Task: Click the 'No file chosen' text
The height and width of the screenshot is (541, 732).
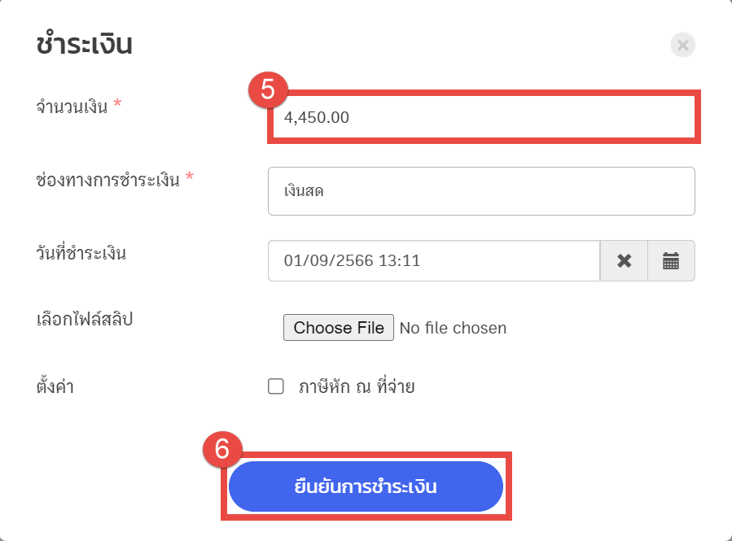Action: click(454, 328)
